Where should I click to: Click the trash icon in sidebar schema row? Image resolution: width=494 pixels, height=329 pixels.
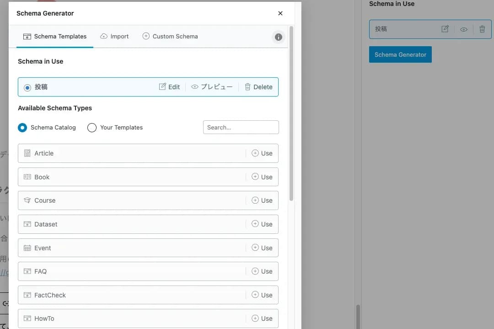(x=482, y=29)
